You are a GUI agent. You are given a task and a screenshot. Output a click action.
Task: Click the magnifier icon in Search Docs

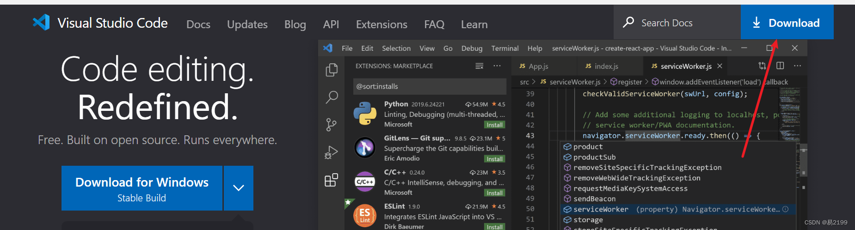coord(628,22)
